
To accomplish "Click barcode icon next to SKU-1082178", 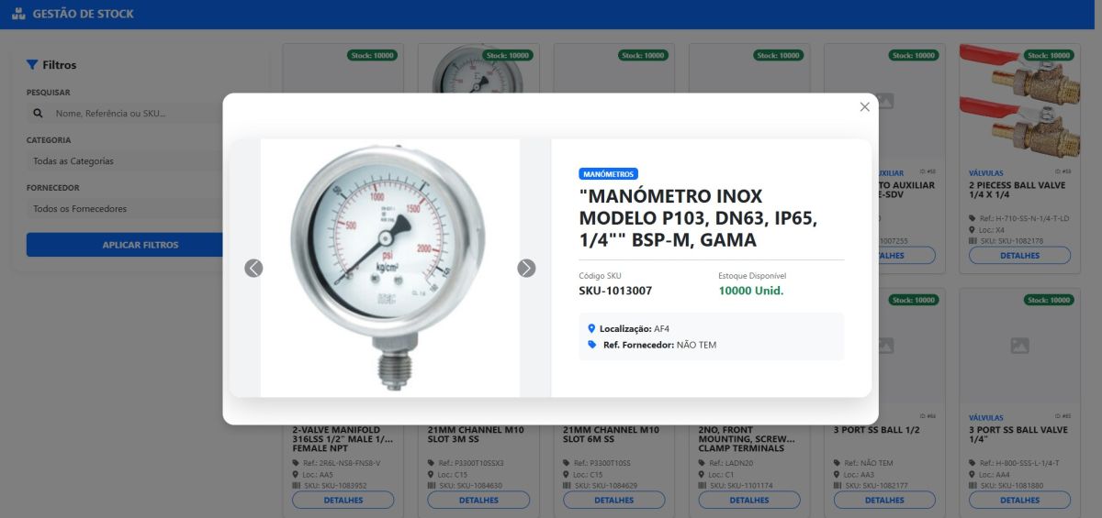I will pos(972,240).
